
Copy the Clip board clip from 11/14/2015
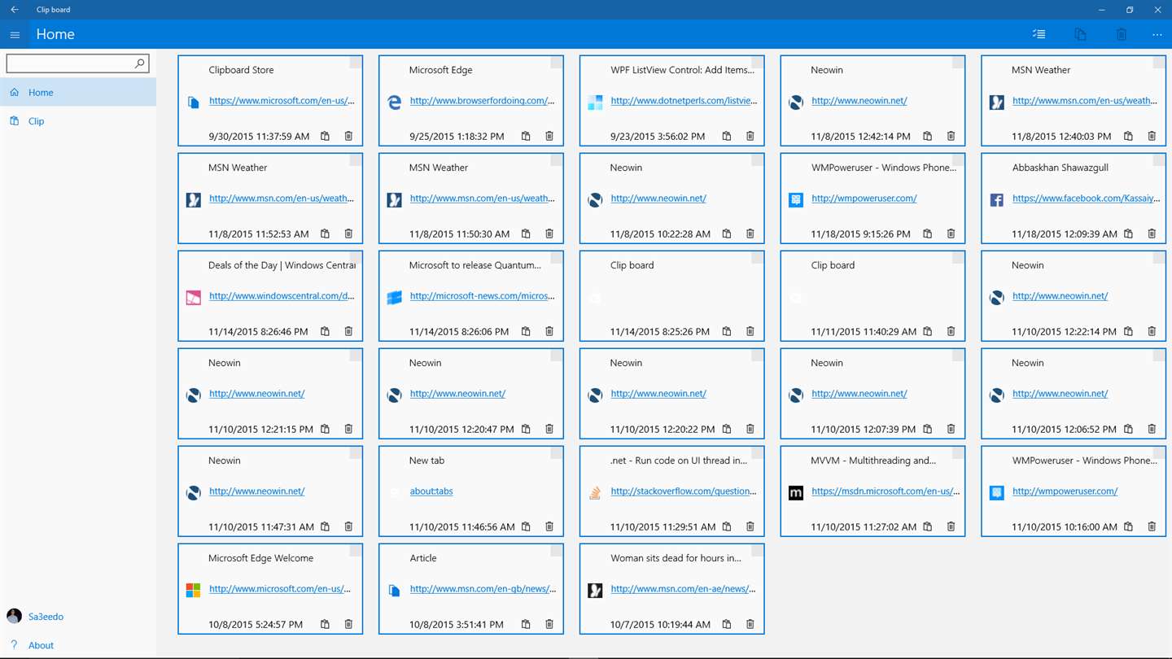point(727,331)
